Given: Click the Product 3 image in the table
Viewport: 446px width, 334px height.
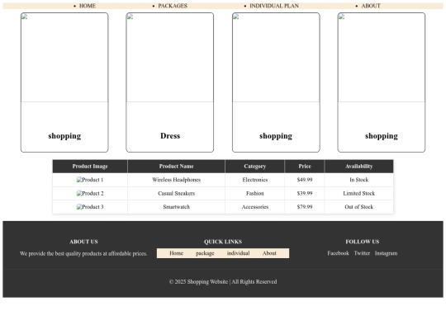Looking at the screenshot, I should click(90, 207).
